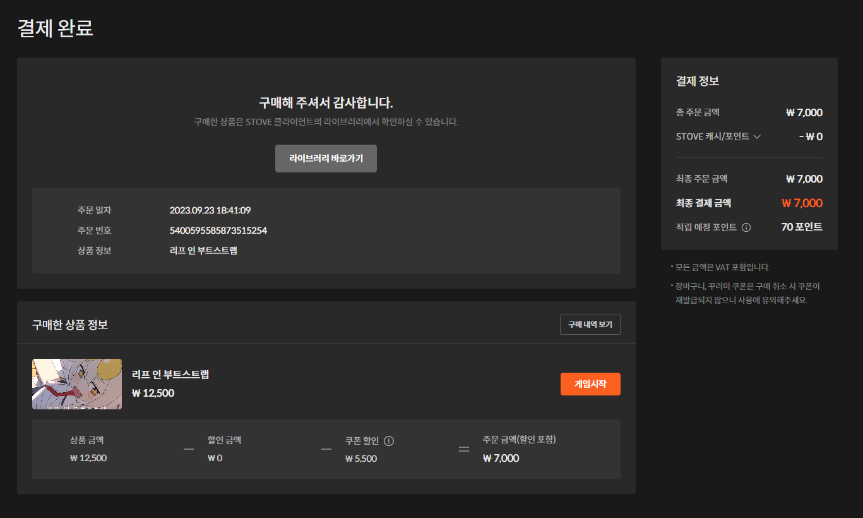
Task: Start the game with the 게임시작 button
Action: pyautogui.click(x=590, y=384)
